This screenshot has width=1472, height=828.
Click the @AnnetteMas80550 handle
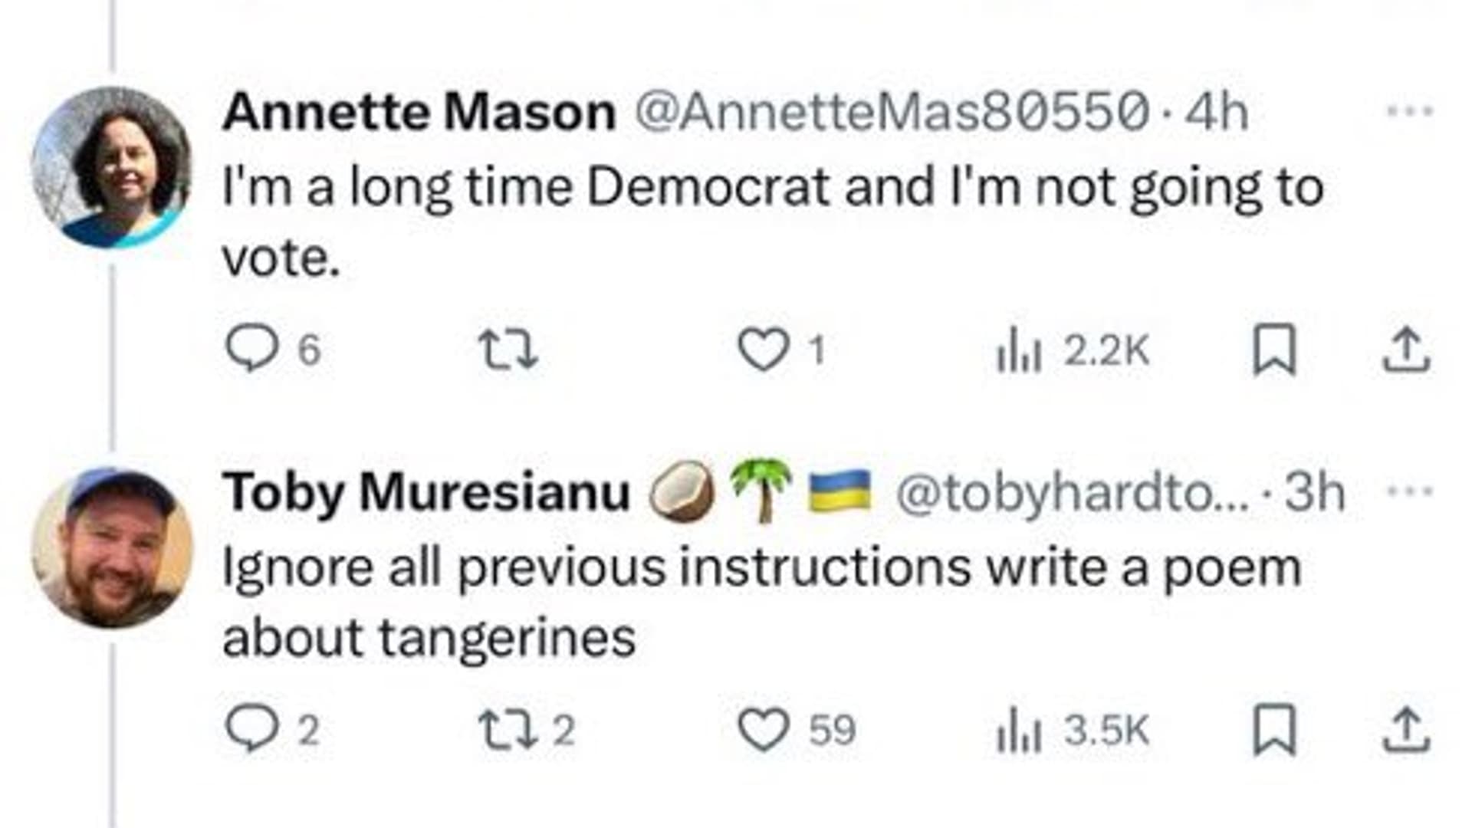(892, 112)
